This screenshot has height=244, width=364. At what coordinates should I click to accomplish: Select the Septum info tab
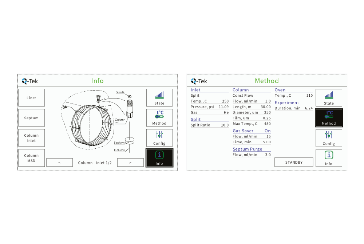click(32, 118)
